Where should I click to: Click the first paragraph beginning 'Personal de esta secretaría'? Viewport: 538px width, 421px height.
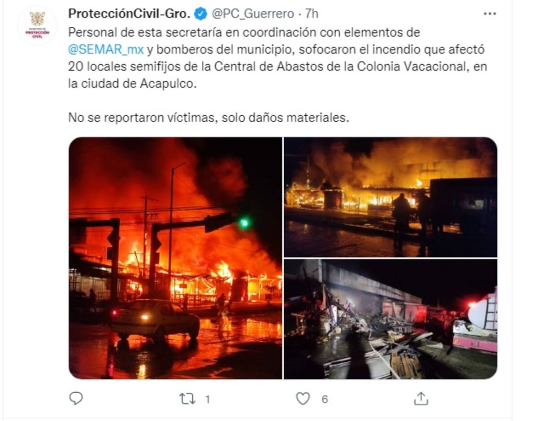pyautogui.click(x=278, y=58)
